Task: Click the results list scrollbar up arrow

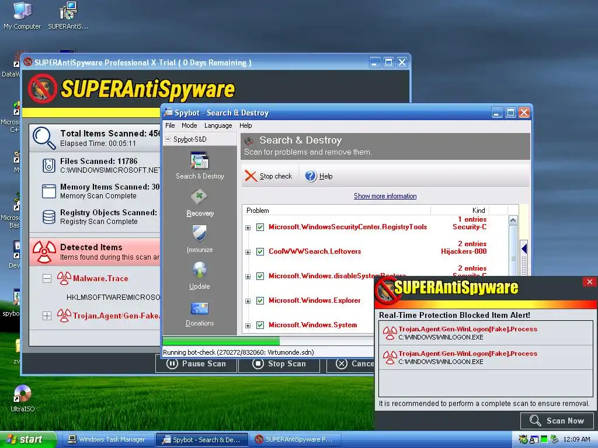Action: click(x=513, y=220)
